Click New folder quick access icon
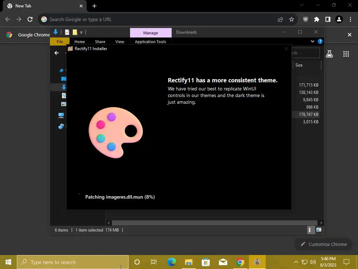Viewport: 358px width, 269px height. [75, 32]
